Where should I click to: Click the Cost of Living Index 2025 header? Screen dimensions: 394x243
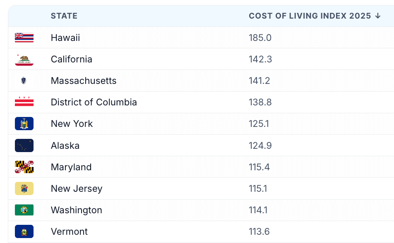coord(310,16)
